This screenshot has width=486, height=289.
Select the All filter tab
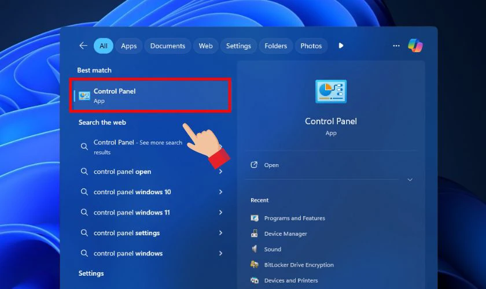point(104,46)
